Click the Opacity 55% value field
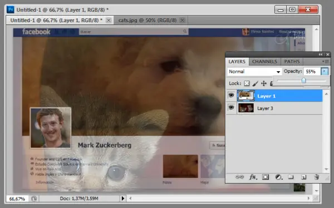This screenshot has height=208, width=334. click(x=312, y=72)
